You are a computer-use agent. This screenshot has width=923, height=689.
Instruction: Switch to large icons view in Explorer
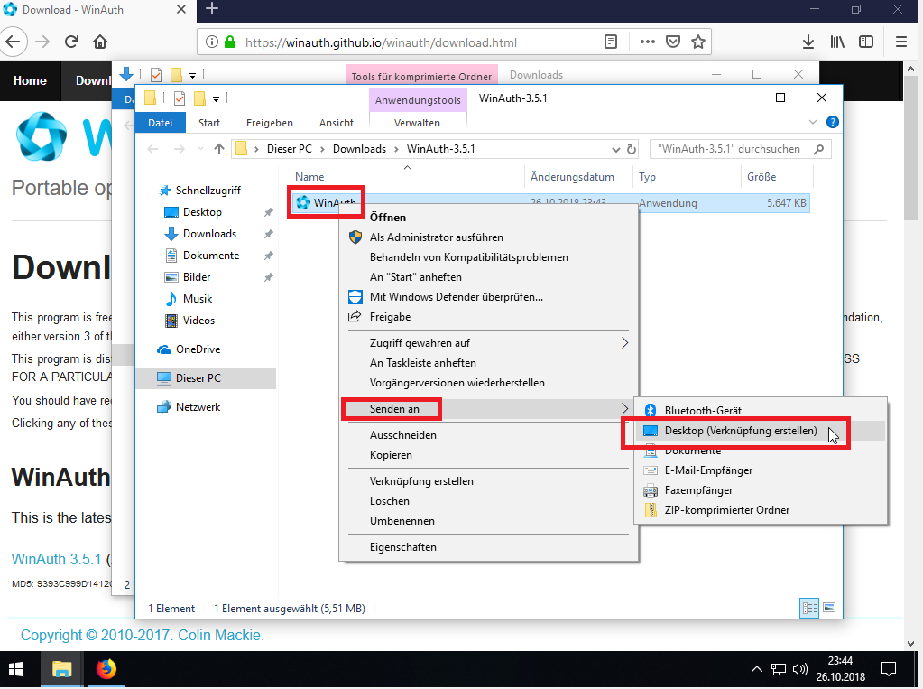(x=828, y=608)
